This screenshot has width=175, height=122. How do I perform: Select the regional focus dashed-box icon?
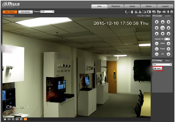pos(144,12)
